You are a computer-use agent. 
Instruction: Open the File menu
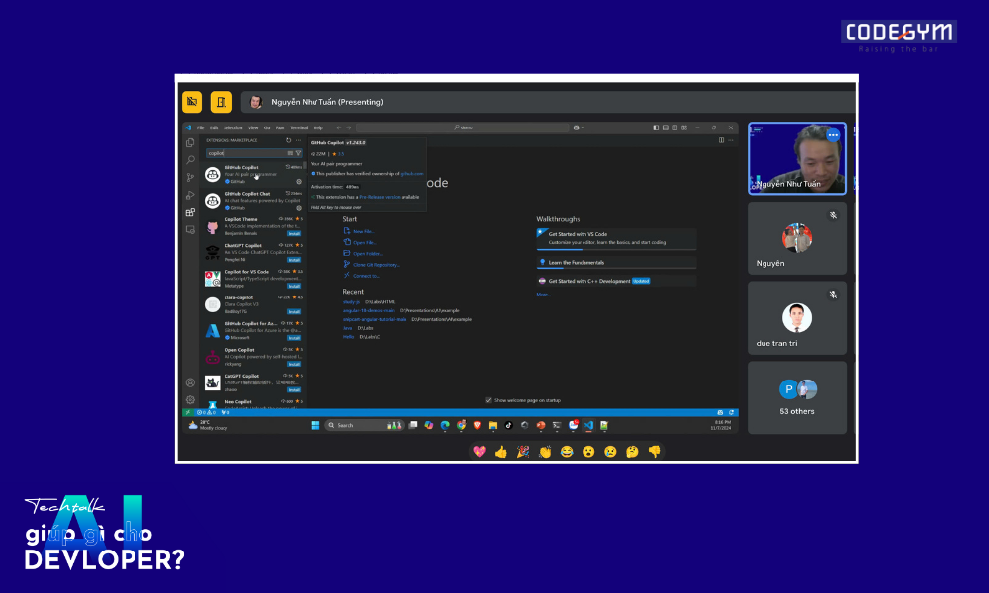point(200,127)
